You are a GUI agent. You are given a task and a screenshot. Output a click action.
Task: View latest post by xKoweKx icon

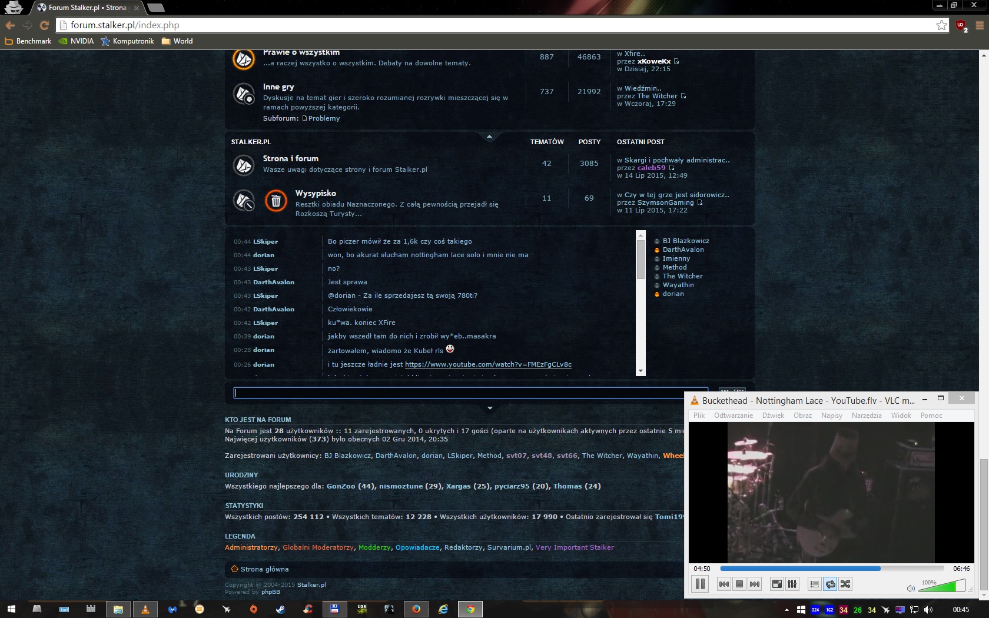point(676,61)
